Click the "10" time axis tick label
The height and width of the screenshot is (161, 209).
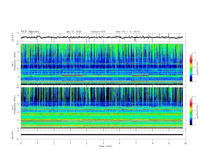186,143
